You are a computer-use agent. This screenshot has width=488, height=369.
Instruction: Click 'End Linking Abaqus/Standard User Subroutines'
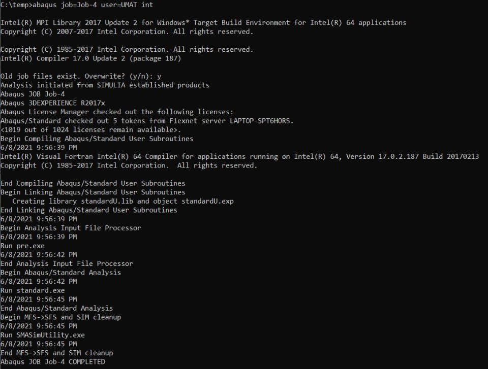point(88,210)
